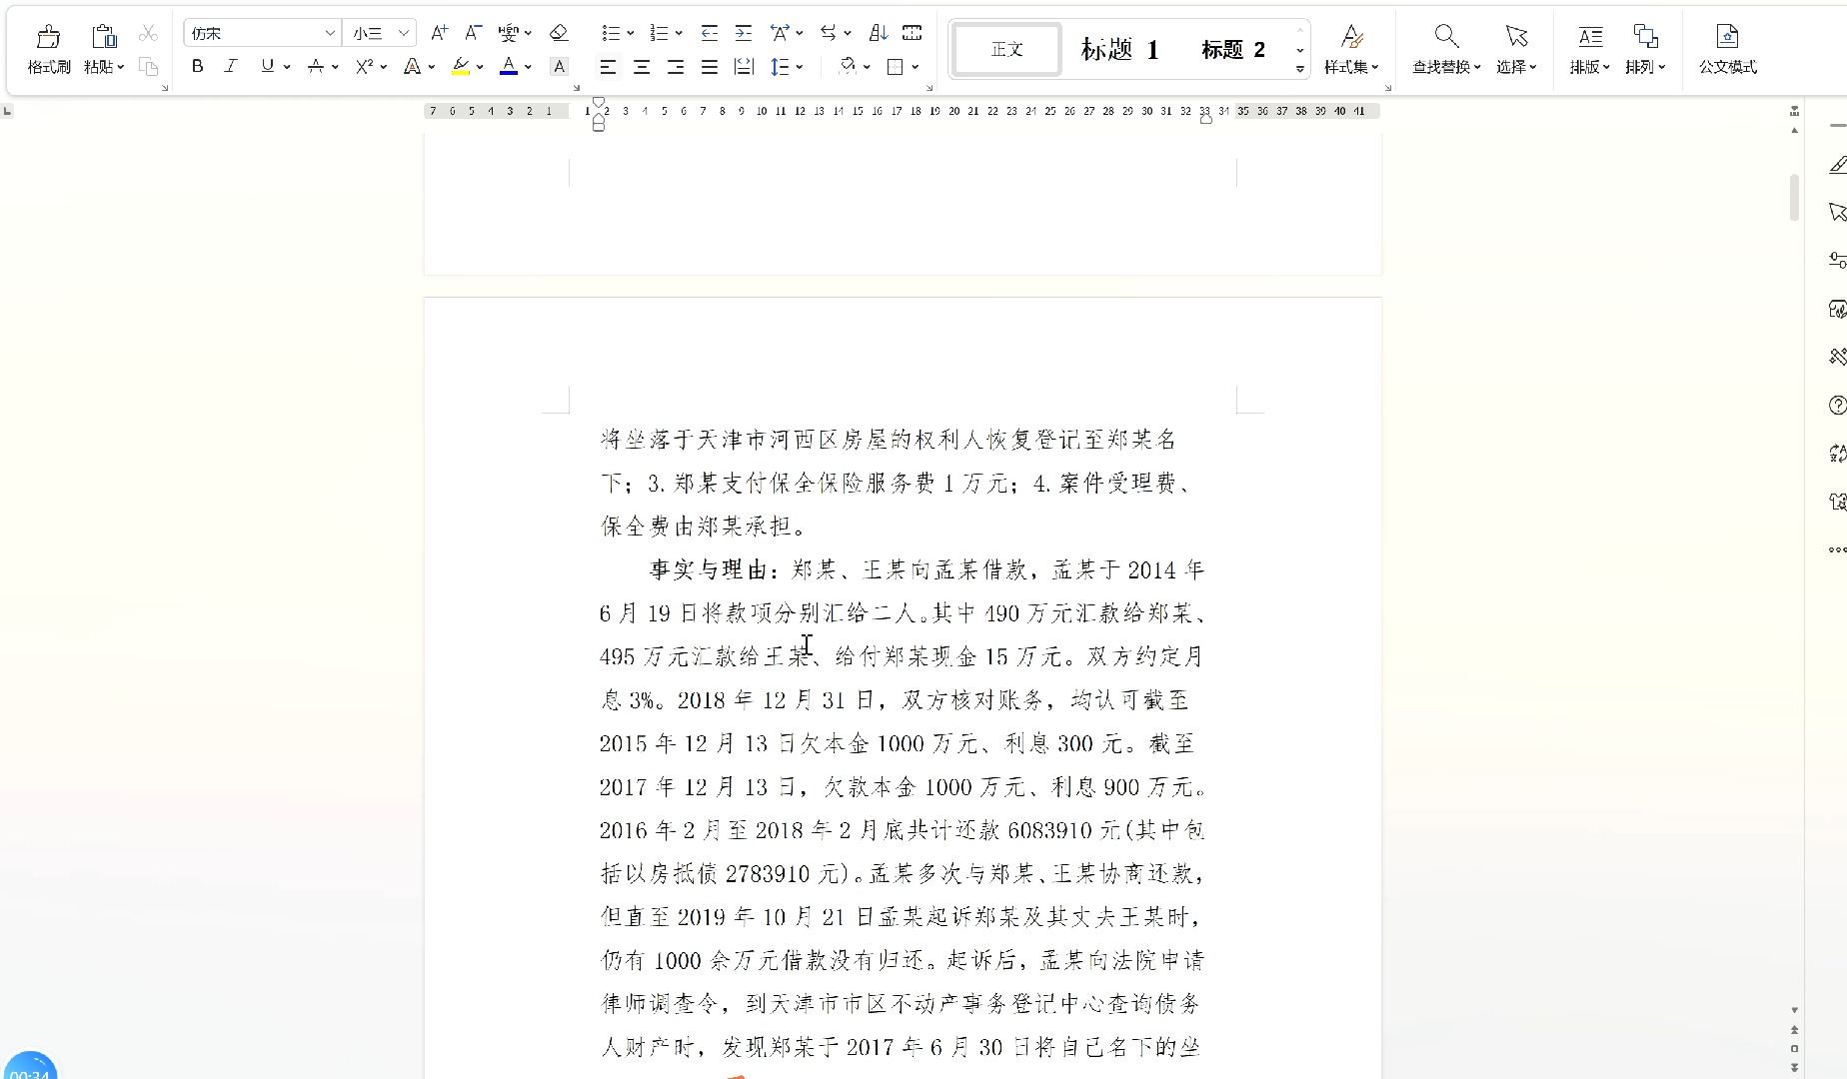
Task: Click the timer badge at bottom left
Action: click(x=30, y=1066)
